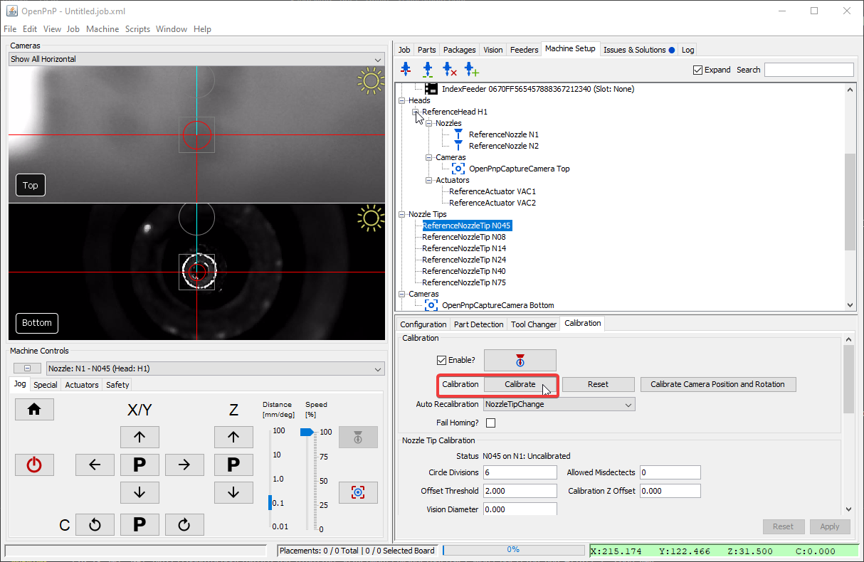
Task: Click the Calibrate button
Action: (520, 384)
